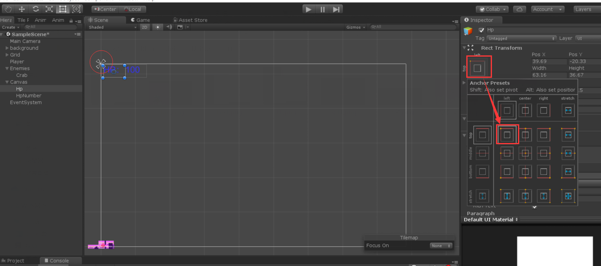Viewport: 601px width, 266px height.
Task: Select the Move tool
Action: point(22,9)
